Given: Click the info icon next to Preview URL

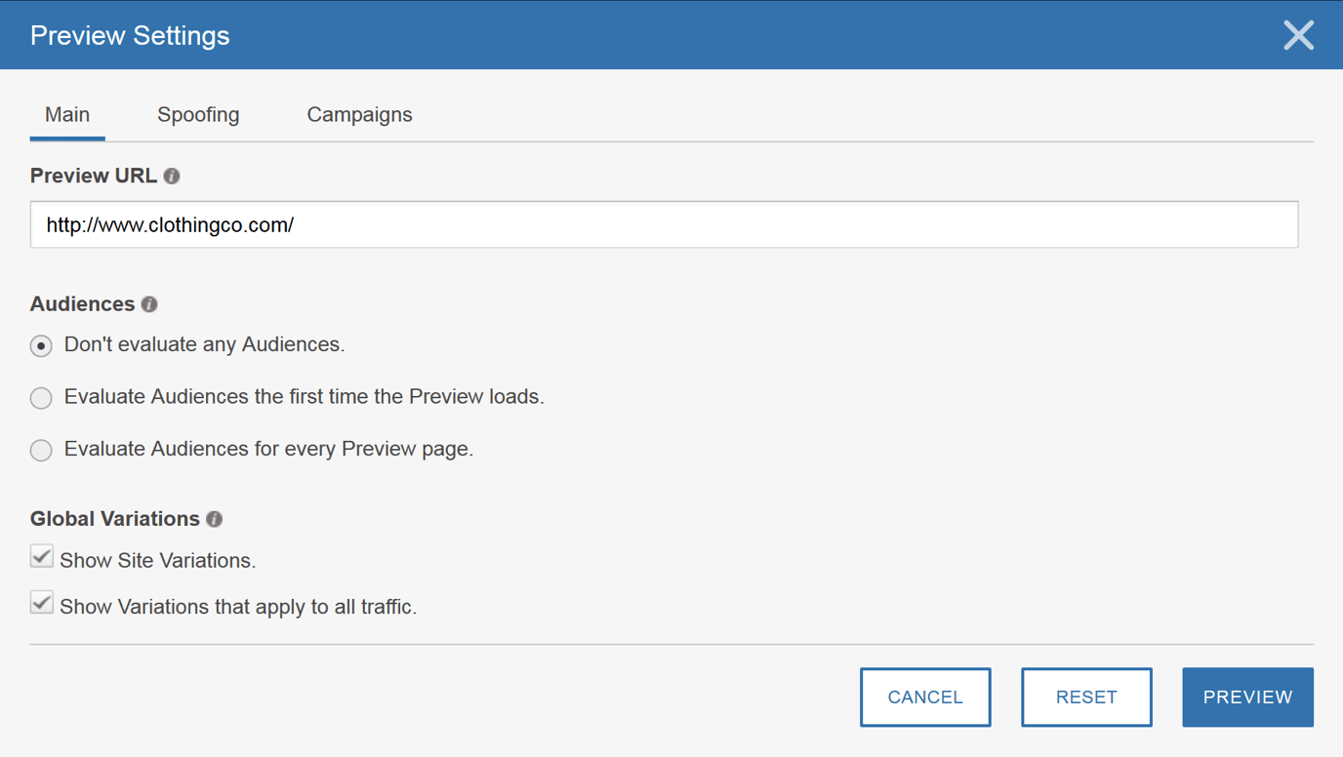Looking at the screenshot, I should (x=173, y=176).
